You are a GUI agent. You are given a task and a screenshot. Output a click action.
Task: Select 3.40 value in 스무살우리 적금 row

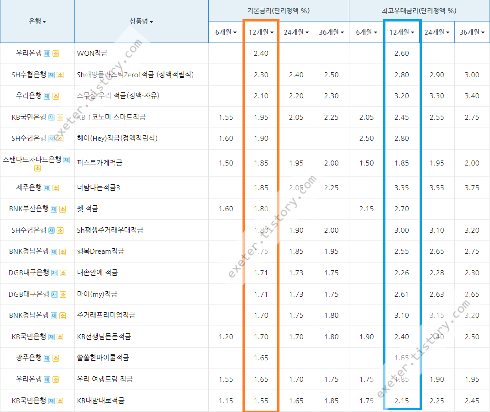(472, 96)
